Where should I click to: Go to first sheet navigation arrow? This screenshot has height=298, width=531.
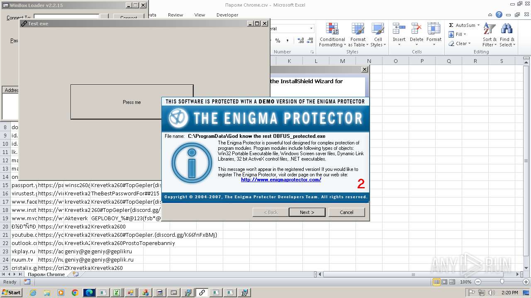pyautogui.click(x=4, y=274)
